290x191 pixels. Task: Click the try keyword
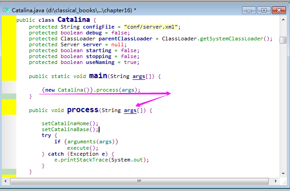46,135
